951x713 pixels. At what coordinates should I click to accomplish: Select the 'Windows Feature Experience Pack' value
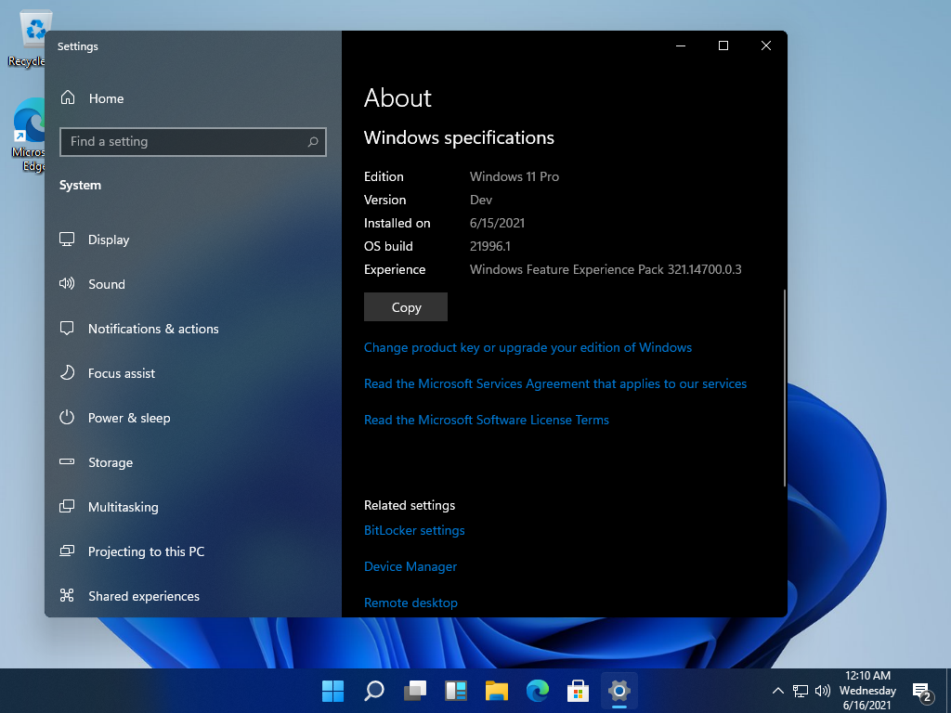coord(606,269)
